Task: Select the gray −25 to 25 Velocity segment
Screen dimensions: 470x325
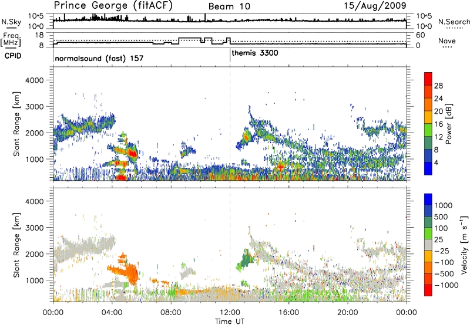Action: coord(428,245)
